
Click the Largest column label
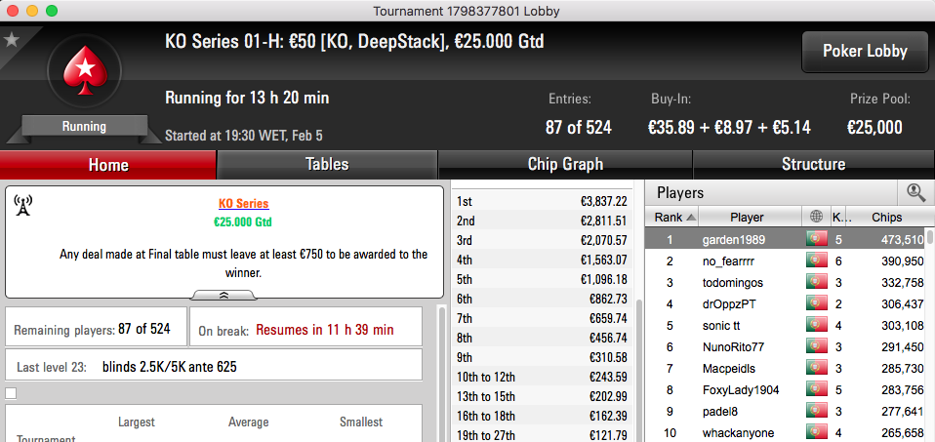point(136,422)
